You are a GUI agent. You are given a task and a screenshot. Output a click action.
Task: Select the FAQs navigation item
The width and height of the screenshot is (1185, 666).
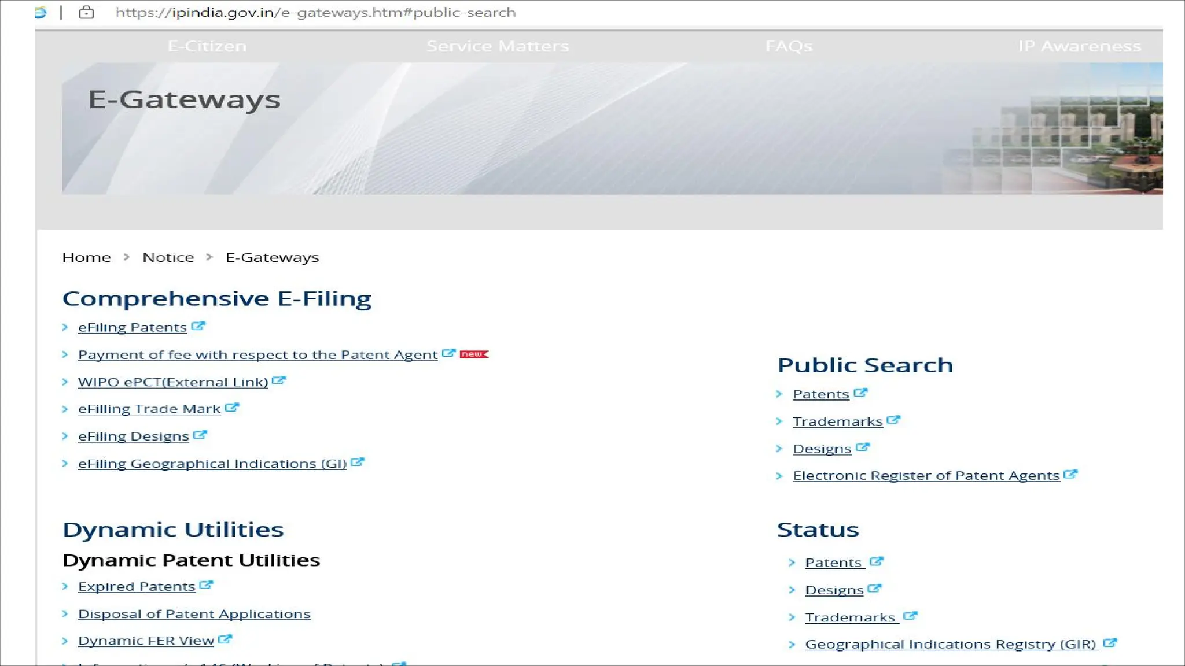[789, 46]
